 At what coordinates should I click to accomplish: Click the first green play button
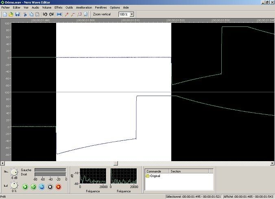point(25,187)
